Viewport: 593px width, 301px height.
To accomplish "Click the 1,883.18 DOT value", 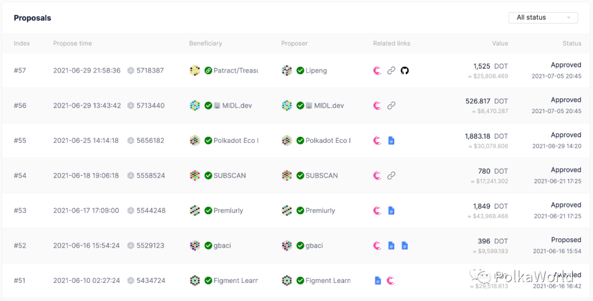I will coord(486,136).
